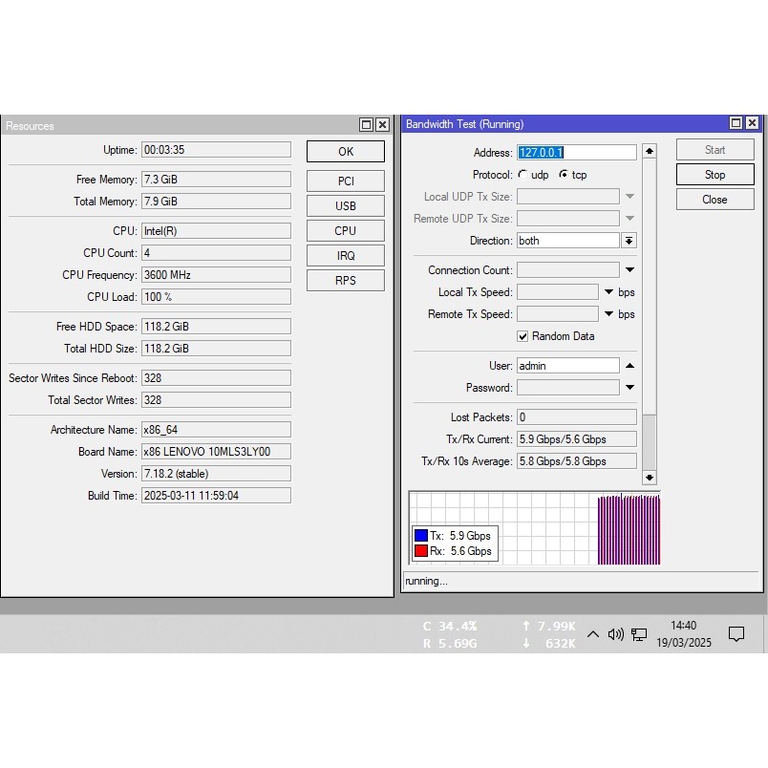Click the USB button in Resources
768x768 pixels.
click(x=345, y=205)
